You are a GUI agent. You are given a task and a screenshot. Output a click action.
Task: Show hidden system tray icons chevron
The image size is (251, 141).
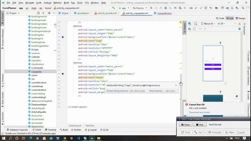pos(227,138)
